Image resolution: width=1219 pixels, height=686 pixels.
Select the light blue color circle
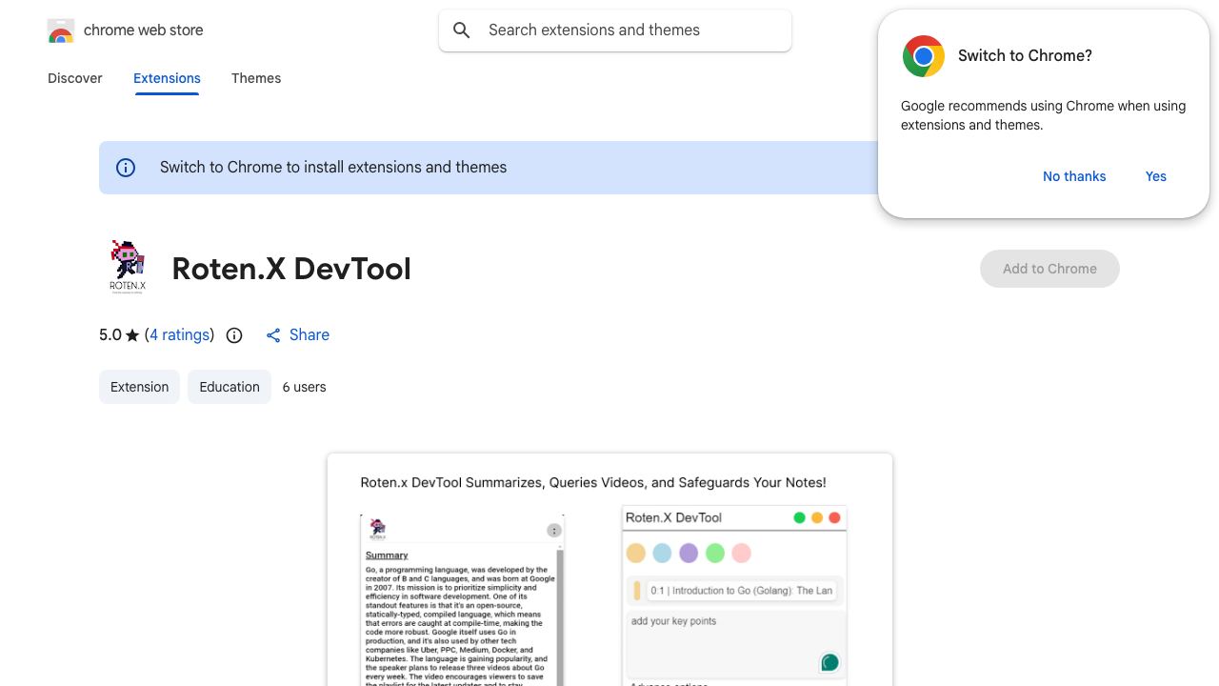coord(662,554)
